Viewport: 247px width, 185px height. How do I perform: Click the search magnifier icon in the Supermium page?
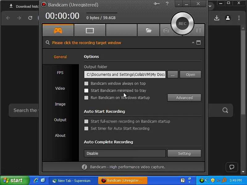pos(225,110)
